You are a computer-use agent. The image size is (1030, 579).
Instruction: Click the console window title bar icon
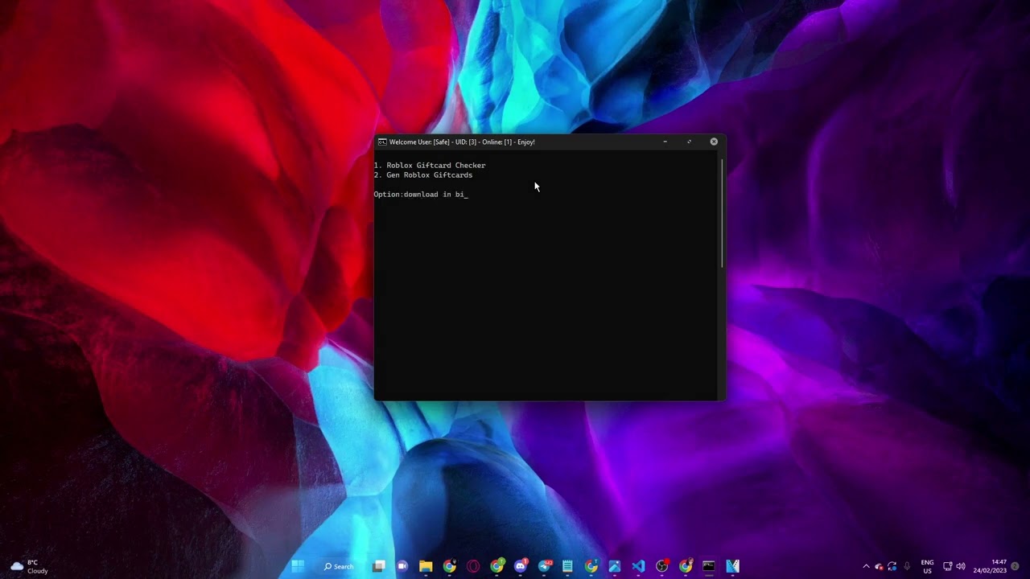pos(382,142)
